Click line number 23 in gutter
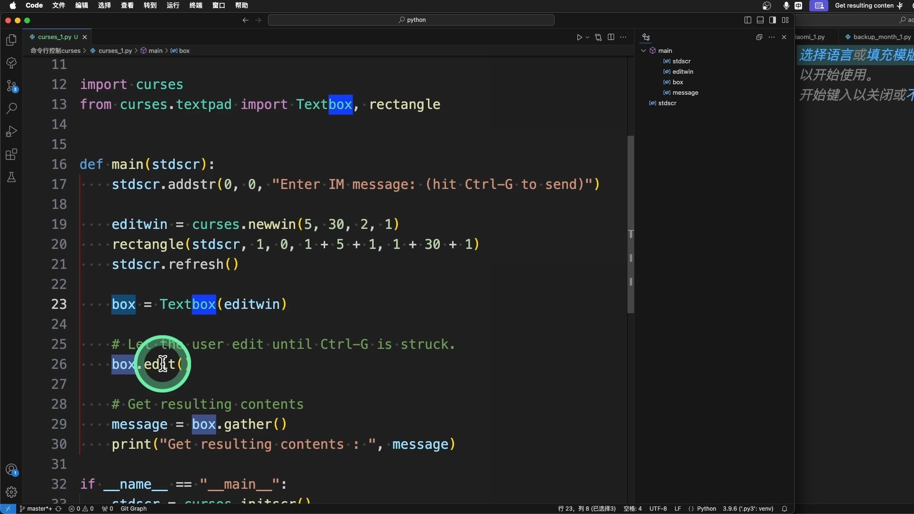 point(59,304)
